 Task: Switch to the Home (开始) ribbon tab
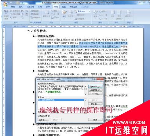13,7
